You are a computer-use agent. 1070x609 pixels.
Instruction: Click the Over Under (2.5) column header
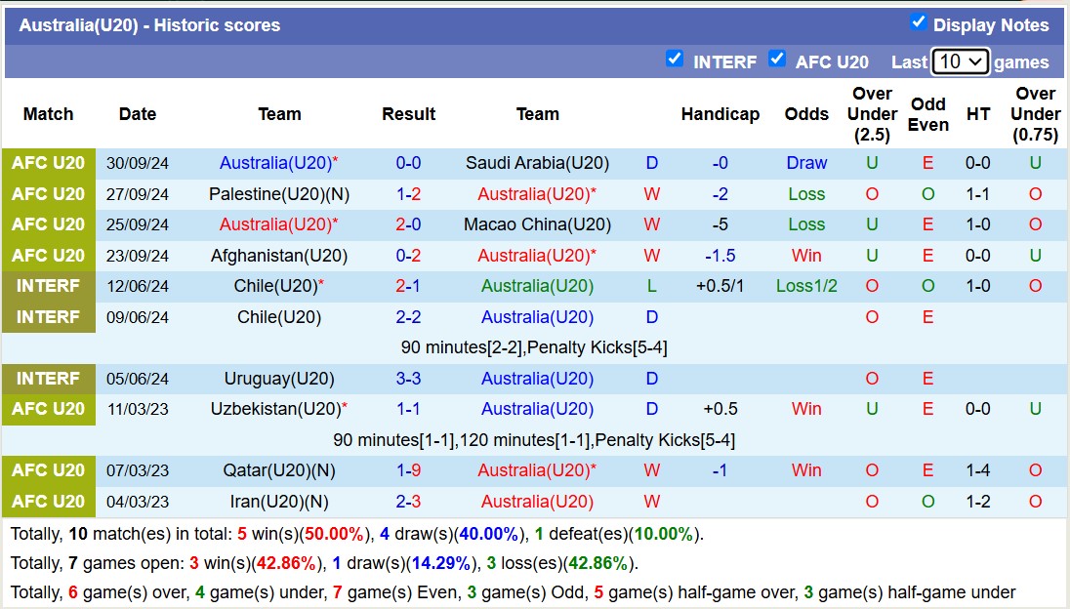872,114
